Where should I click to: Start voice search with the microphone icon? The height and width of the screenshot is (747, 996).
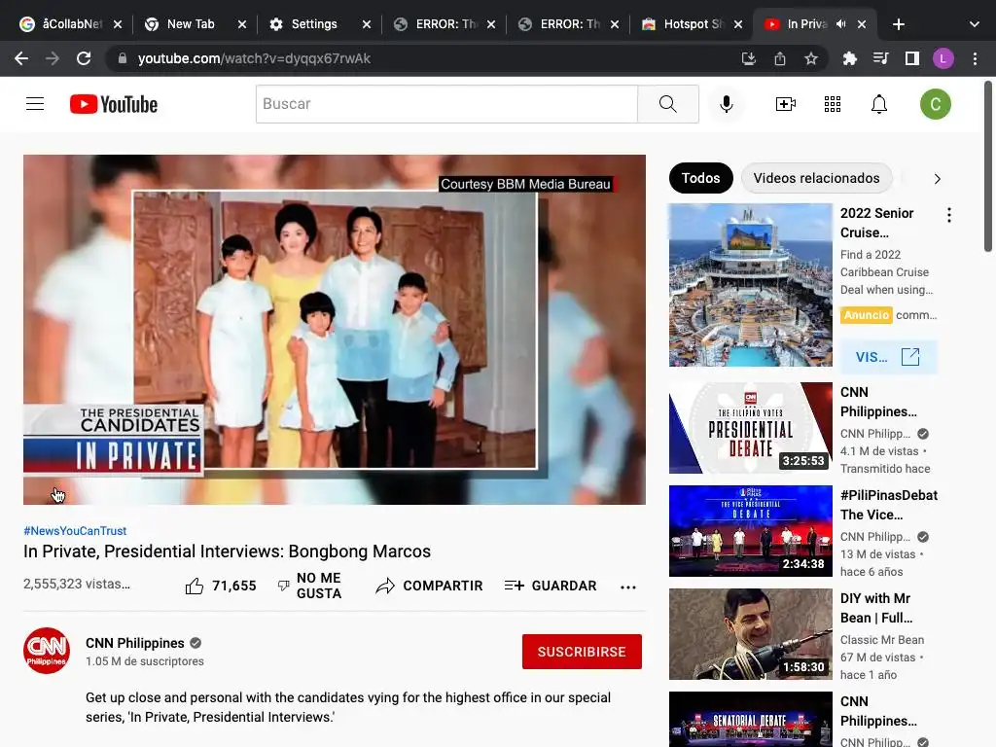tap(726, 104)
